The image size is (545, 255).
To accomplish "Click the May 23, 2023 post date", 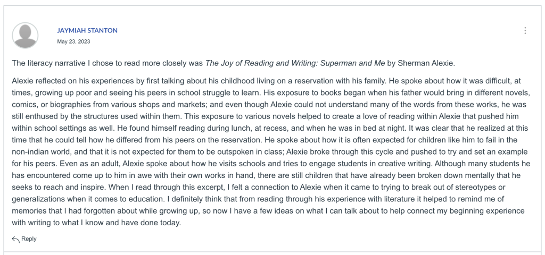I will click(x=73, y=41).
